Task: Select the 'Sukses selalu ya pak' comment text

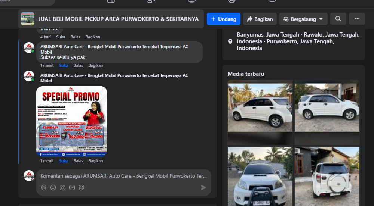Action: [63, 57]
